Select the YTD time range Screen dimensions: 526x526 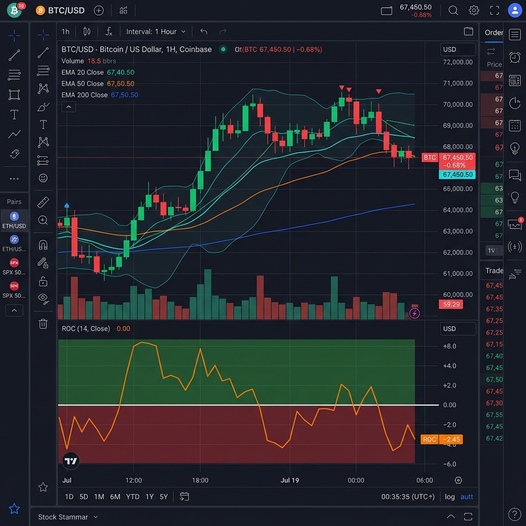pyautogui.click(x=133, y=497)
